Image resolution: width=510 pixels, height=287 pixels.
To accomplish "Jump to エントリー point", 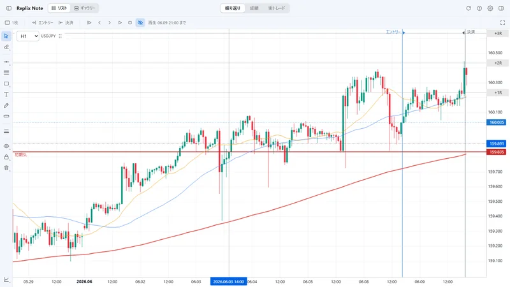I will pyautogui.click(x=43, y=22).
